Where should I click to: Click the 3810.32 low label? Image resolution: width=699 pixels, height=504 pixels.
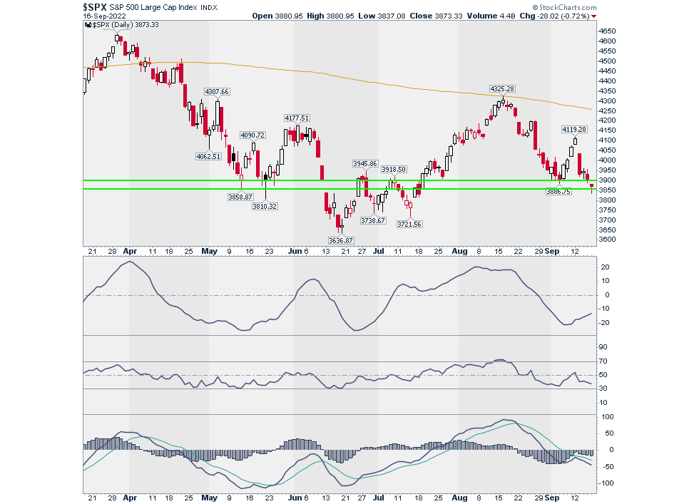[265, 206]
